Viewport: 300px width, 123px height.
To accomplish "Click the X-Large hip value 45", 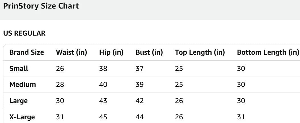I will (104, 117).
